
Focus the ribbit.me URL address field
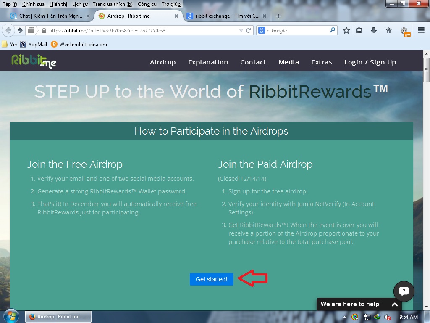point(140,30)
